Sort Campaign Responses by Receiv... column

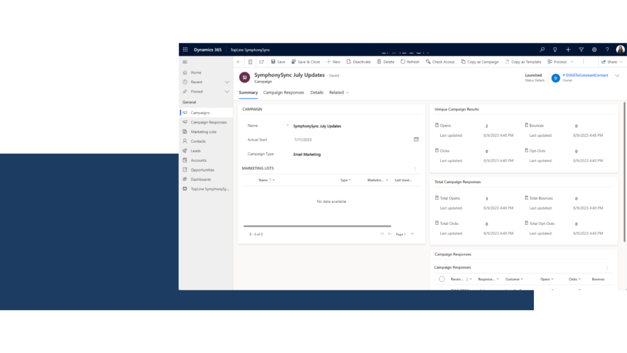pyautogui.click(x=461, y=279)
